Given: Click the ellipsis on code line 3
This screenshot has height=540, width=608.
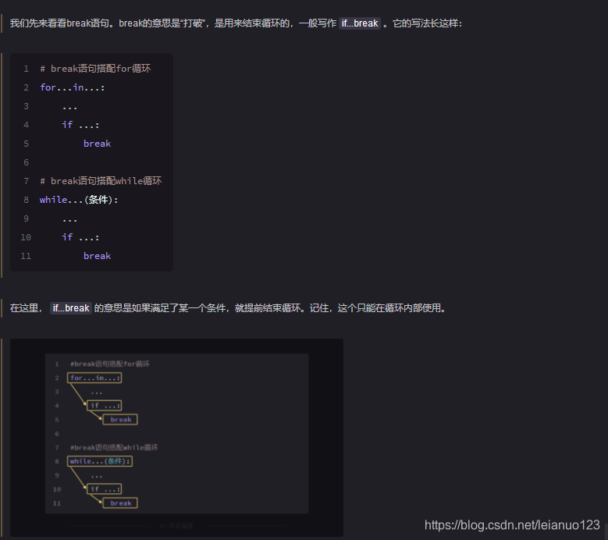Looking at the screenshot, I should (x=69, y=107).
